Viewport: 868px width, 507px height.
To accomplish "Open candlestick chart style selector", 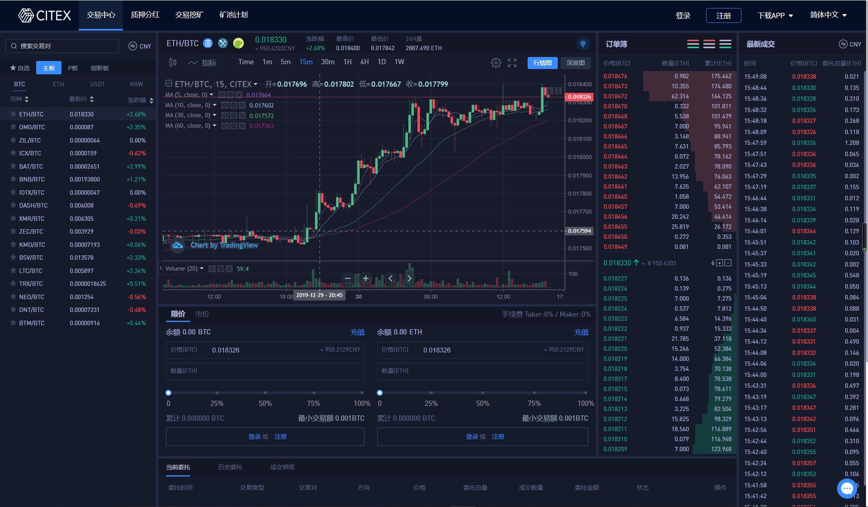I will [x=173, y=62].
